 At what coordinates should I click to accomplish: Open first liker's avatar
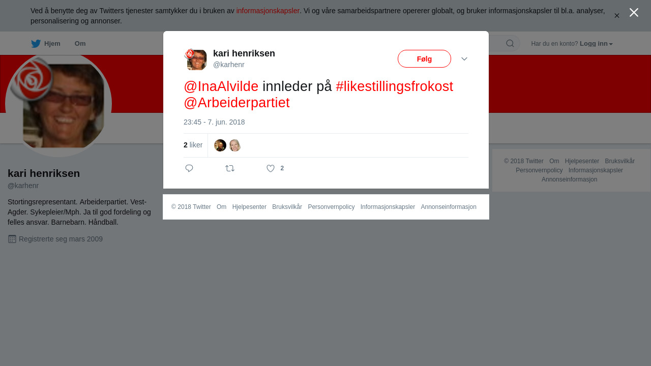coord(220,145)
